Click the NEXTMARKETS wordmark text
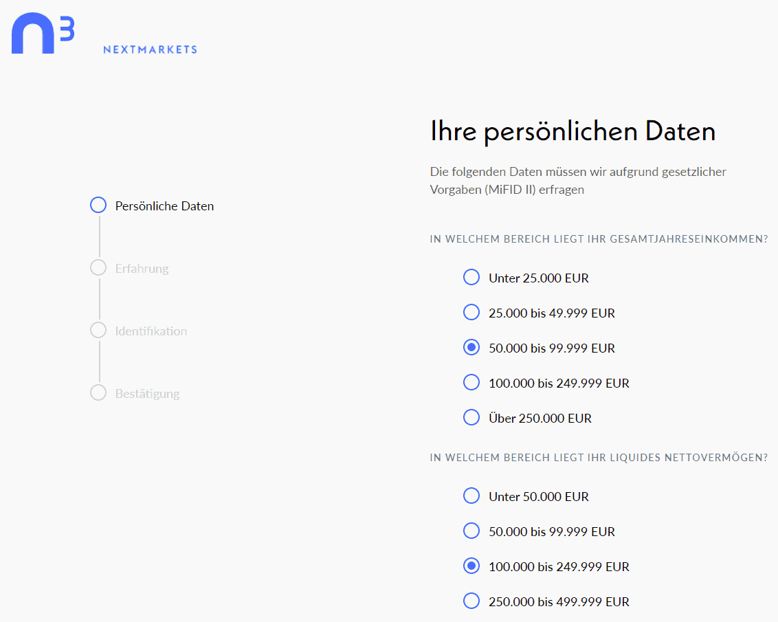778x622 pixels. [150, 49]
